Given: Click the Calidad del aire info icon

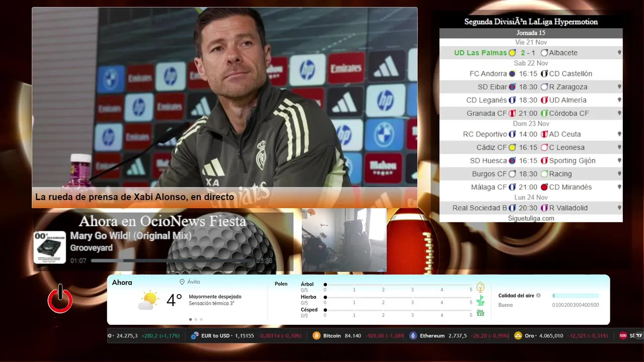Looking at the screenshot, I should pos(538,296).
